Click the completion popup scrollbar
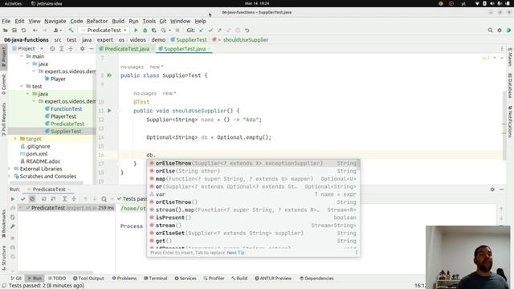The height and width of the screenshot is (289, 514). click(358, 165)
